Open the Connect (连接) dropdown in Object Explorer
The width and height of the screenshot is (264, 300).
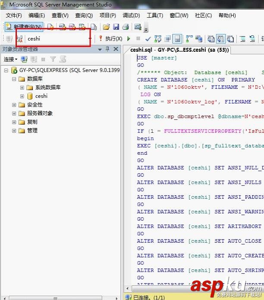(10, 59)
